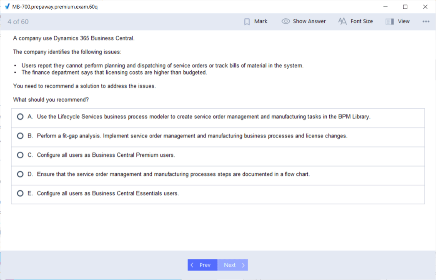The width and height of the screenshot is (436, 280).
Task: Advance to next question with Next
Action: [x=233, y=265]
